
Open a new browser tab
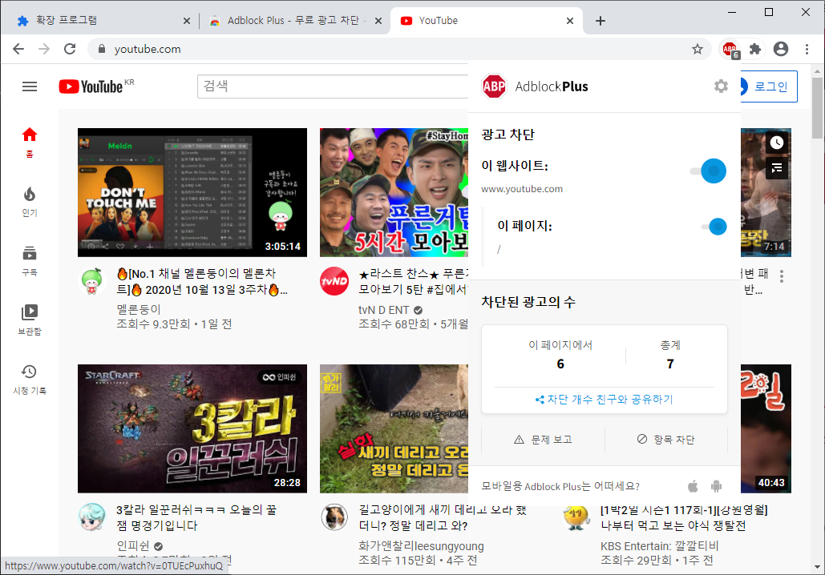[x=601, y=21]
